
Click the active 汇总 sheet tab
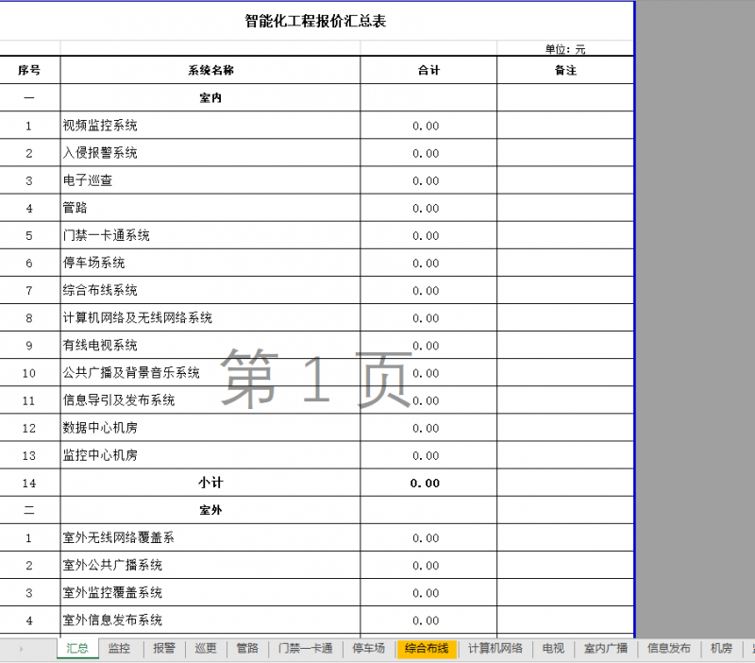click(x=77, y=649)
